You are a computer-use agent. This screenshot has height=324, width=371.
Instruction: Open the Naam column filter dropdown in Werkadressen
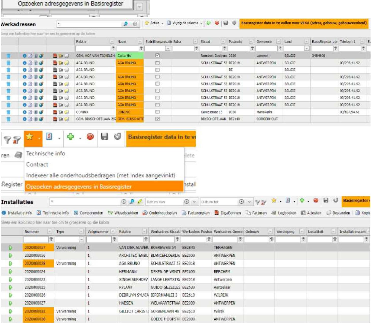coord(140,42)
